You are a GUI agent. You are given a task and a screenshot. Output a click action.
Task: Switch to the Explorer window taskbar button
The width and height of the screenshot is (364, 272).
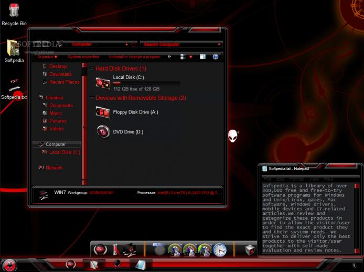point(94,265)
